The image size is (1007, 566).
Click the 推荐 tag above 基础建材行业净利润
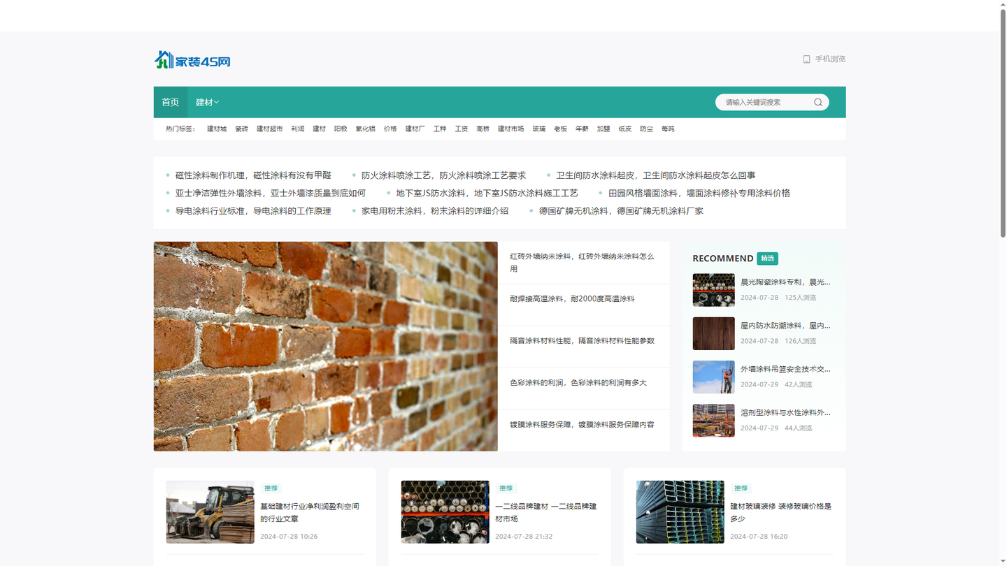click(x=271, y=488)
